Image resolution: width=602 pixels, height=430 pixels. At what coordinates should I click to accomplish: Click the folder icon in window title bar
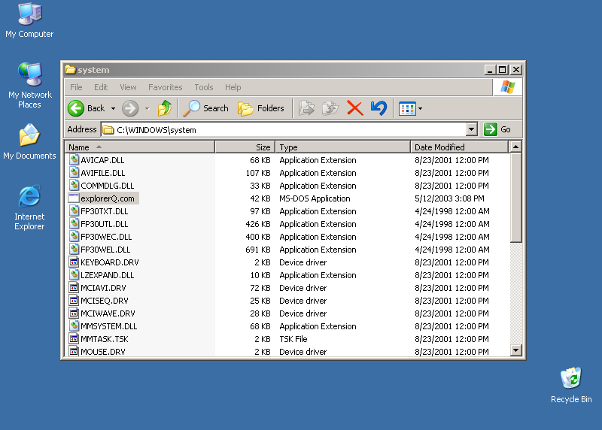(70, 70)
